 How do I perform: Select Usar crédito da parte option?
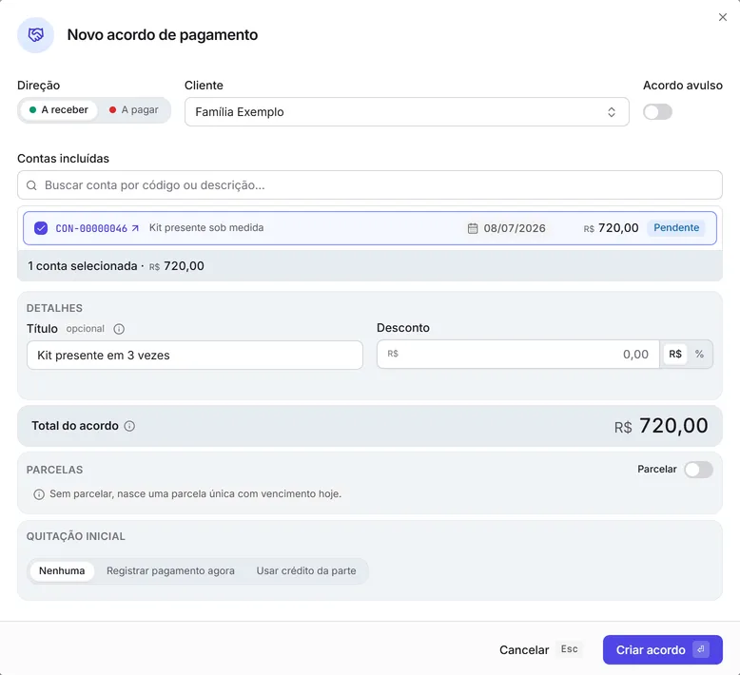tap(306, 570)
